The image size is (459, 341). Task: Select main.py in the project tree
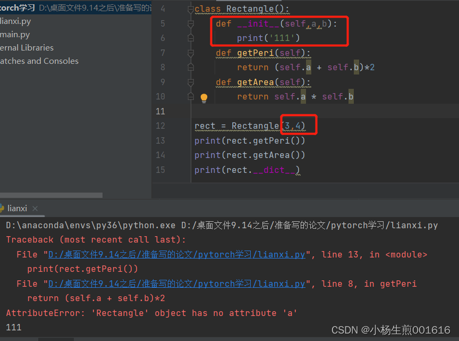[x=15, y=34]
